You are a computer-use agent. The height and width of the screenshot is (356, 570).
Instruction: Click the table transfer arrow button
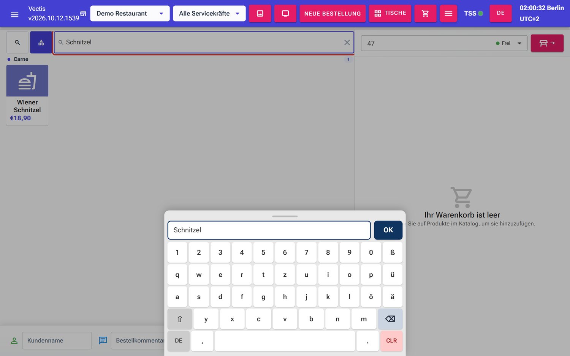[547, 43]
